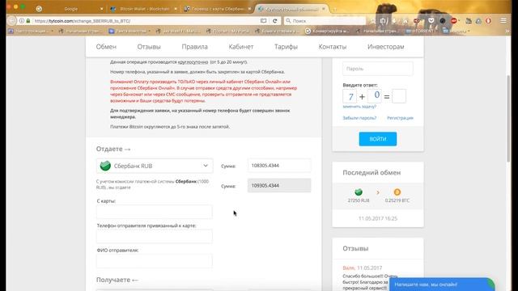The height and width of the screenshot is (291, 518).
Task: Click the page vertical scrollbar thumb
Action: [x=508, y=118]
